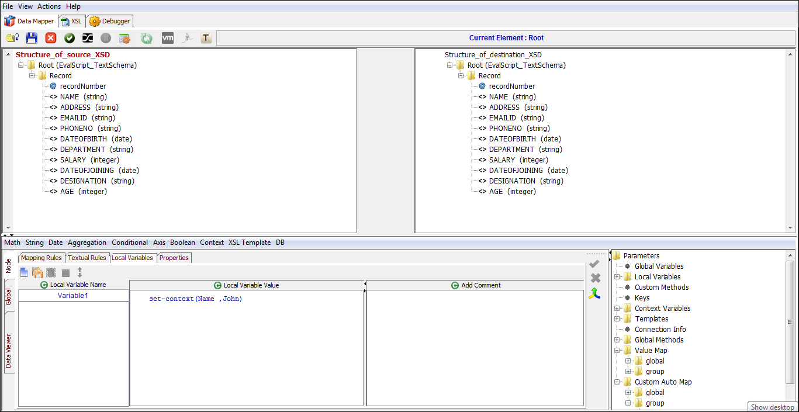Click the grey round pause icon
Image resolution: width=799 pixels, height=412 pixels.
[x=106, y=38]
